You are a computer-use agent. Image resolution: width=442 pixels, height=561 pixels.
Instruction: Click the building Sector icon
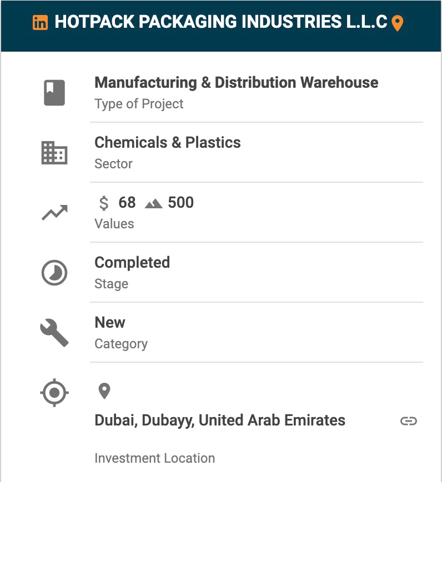(54, 153)
